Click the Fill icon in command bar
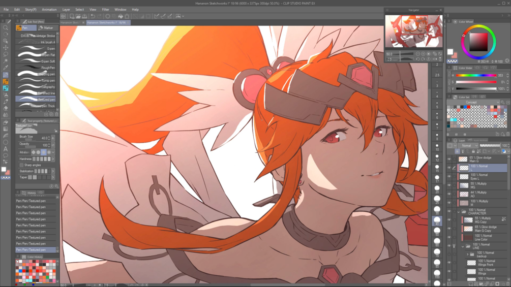Screen dimensions: 511x287 [121, 16]
